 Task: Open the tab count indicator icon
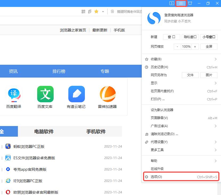172,3
